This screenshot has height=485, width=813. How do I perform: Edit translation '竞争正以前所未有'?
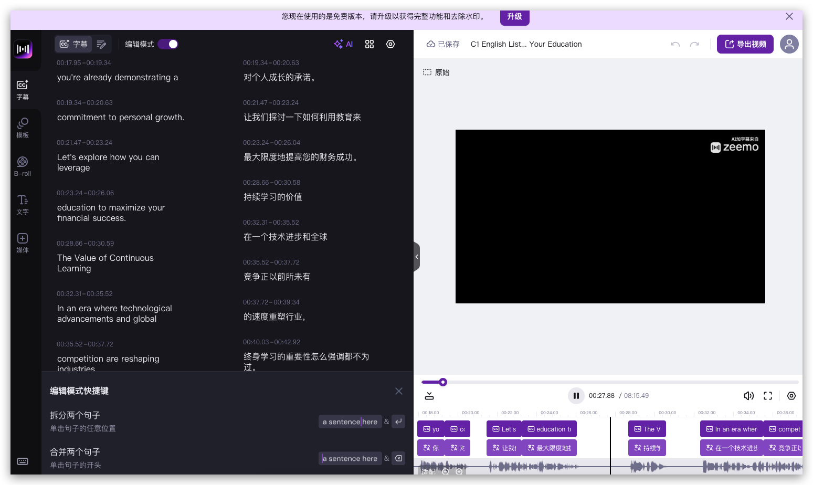(277, 277)
